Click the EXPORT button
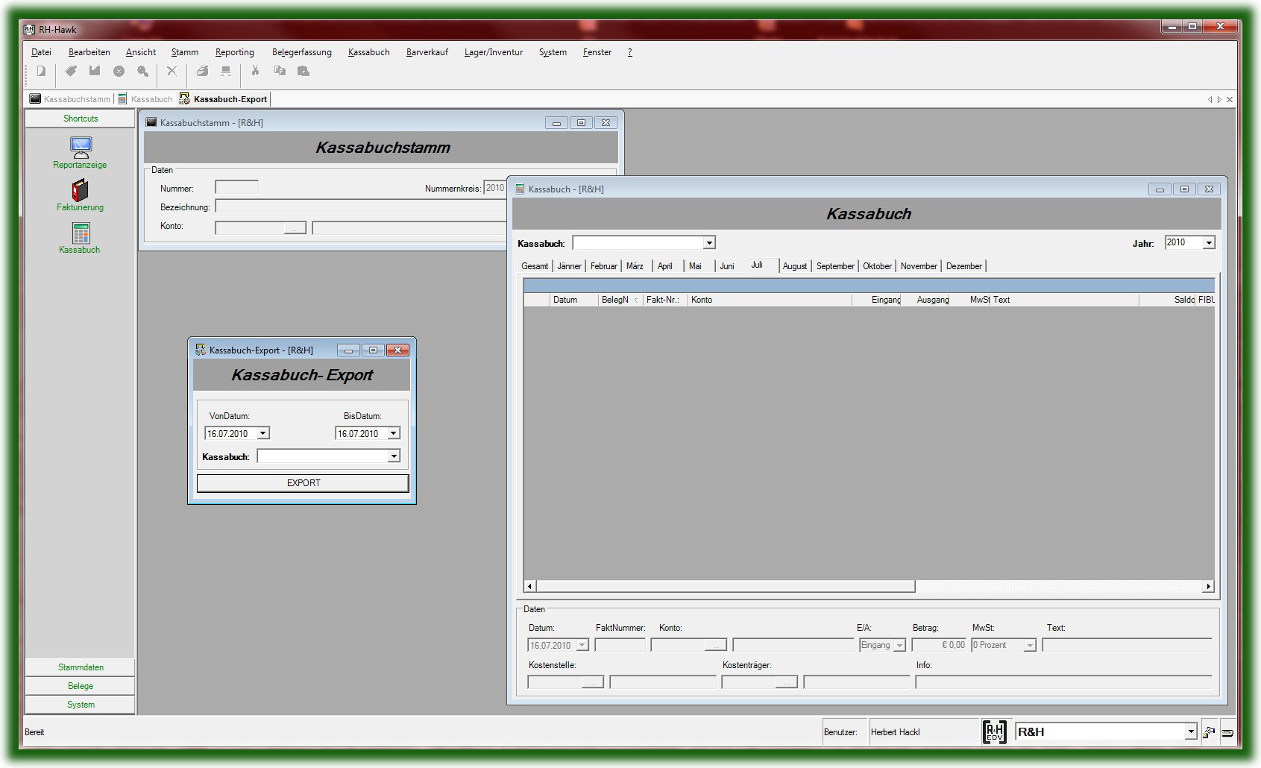Viewport: 1261px width, 768px height. (303, 483)
